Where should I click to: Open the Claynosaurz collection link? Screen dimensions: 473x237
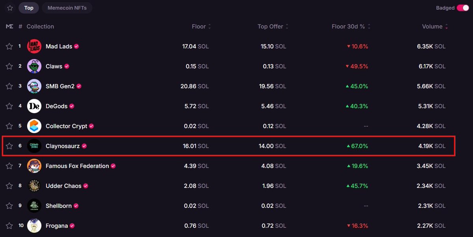pos(63,146)
